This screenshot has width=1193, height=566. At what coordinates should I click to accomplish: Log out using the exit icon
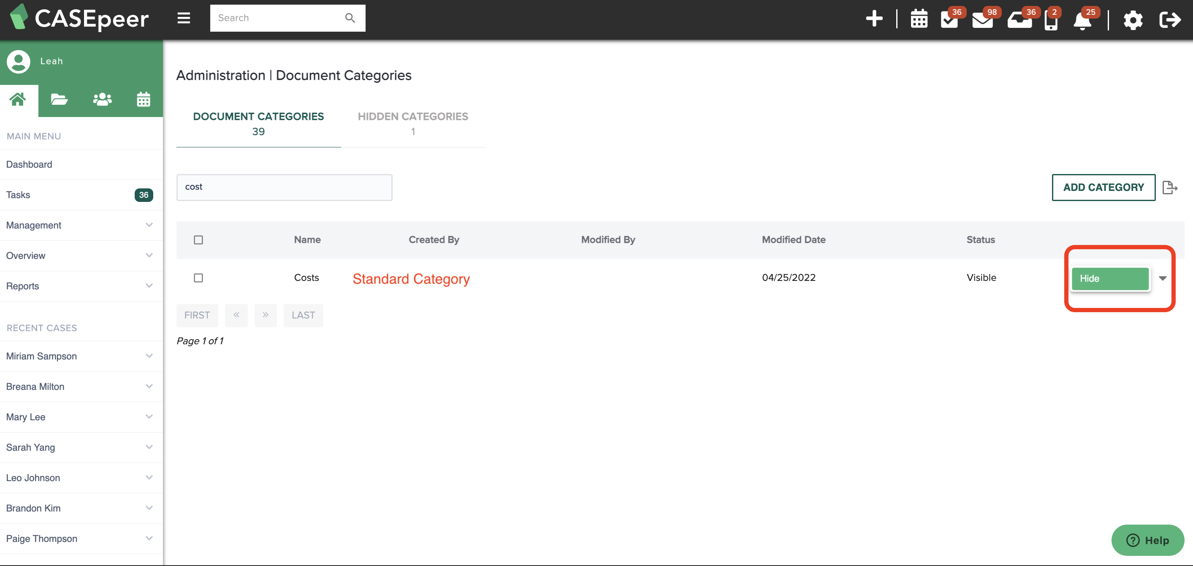1170,19
